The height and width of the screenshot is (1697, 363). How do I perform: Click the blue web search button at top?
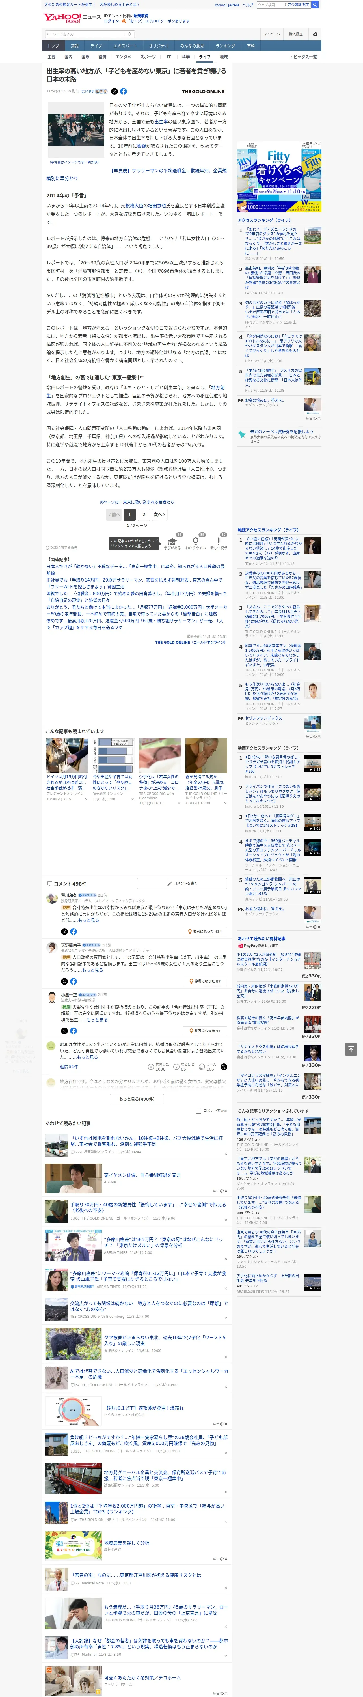pyautogui.click(x=315, y=4)
